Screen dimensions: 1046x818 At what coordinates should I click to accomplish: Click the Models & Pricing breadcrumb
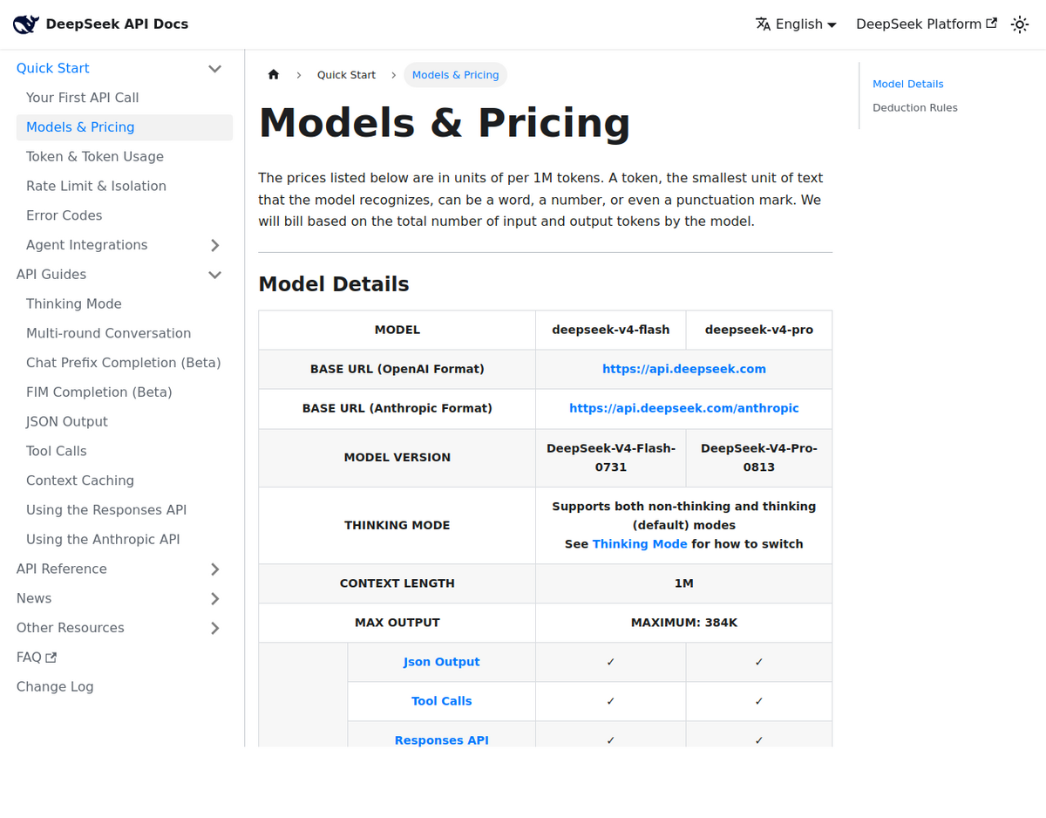pos(455,75)
